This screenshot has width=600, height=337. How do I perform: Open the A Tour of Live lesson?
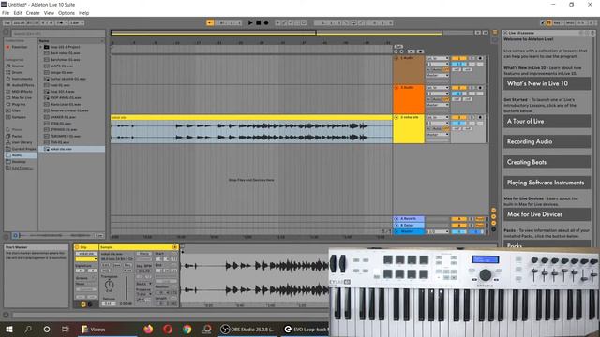pos(547,121)
